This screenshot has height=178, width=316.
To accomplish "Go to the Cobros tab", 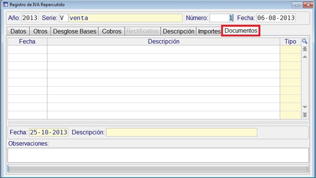I will coord(112,31).
